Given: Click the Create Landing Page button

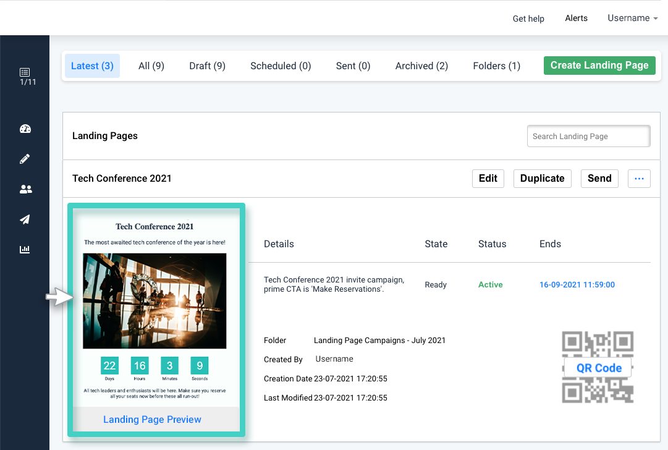Looking at the screenshot, I should [599, 65].
